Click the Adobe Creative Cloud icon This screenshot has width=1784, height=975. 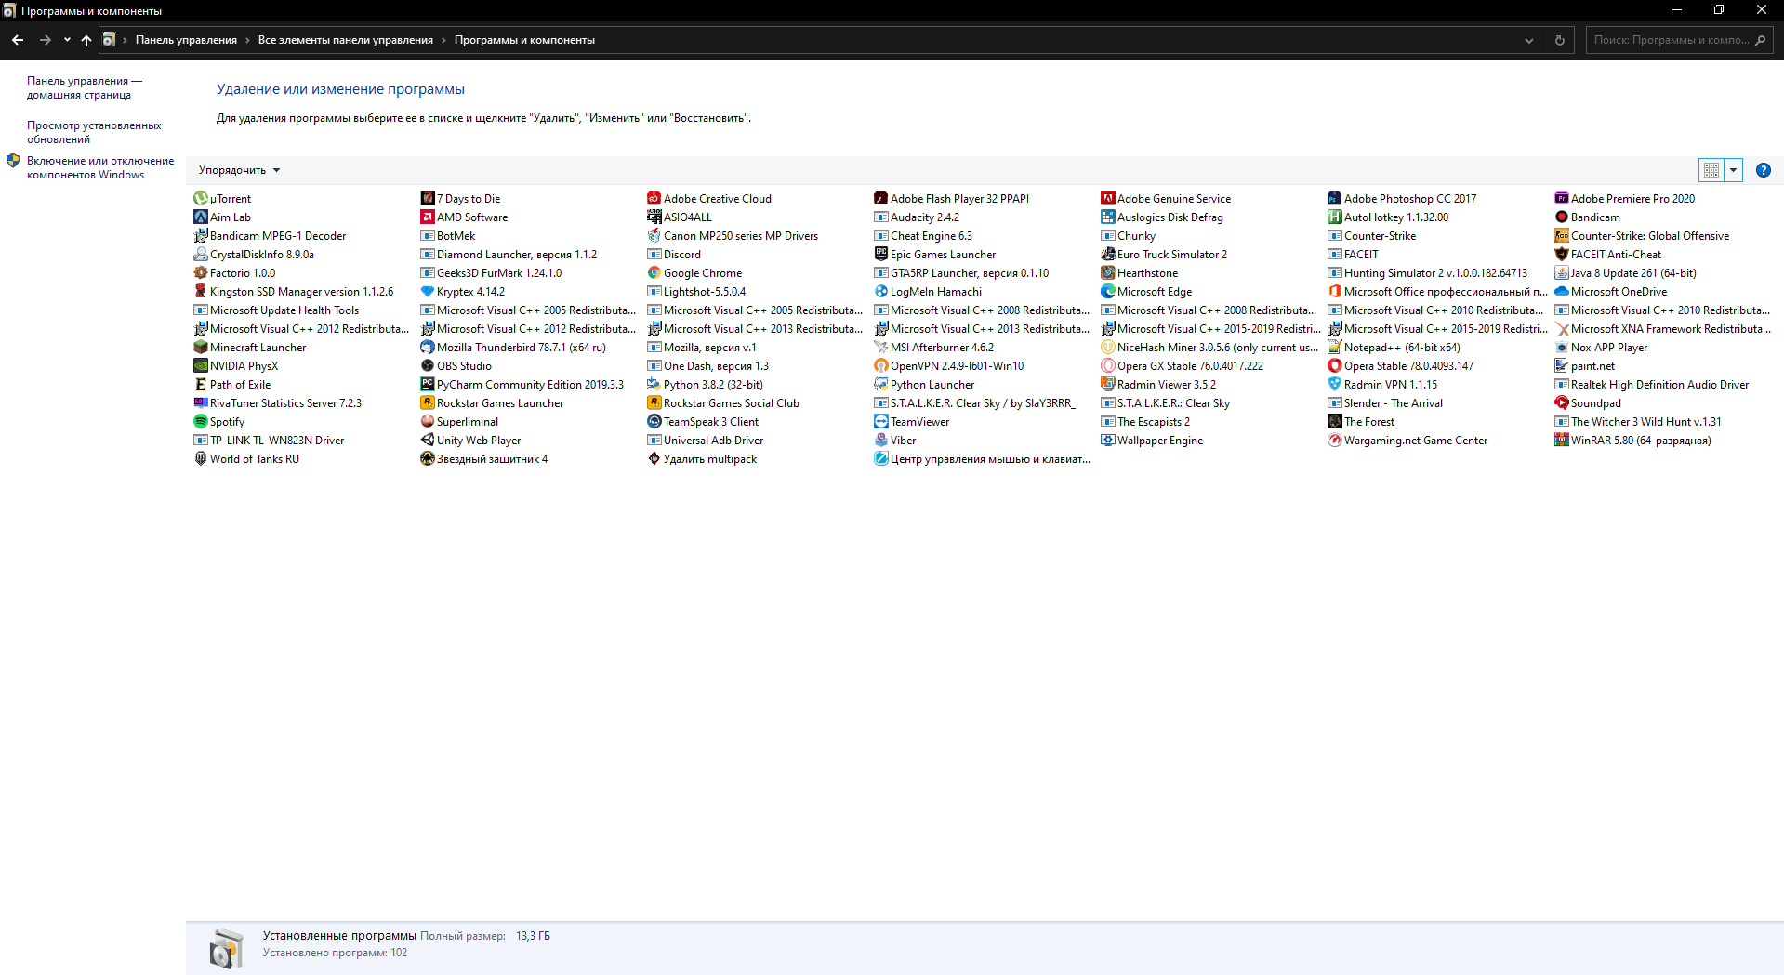654,198
